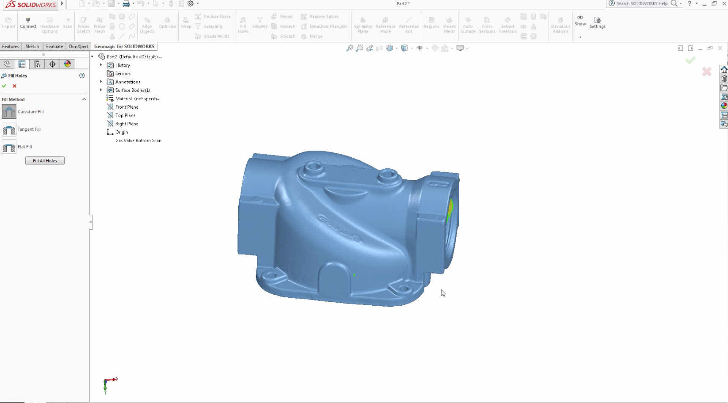
Task: Cancel Fill Holes with the red X
Action: pos(14,86)
